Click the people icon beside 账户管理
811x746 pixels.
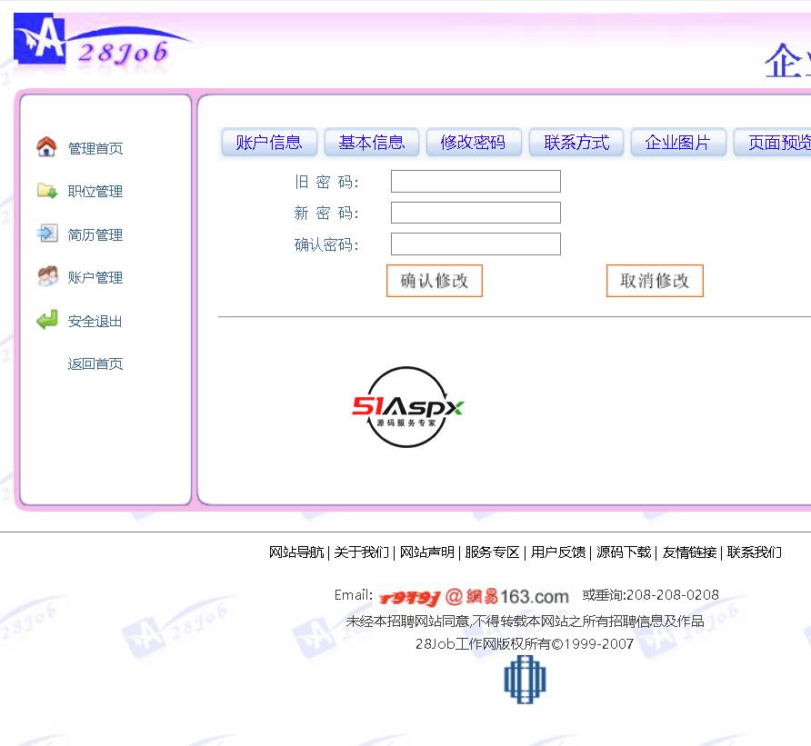(47, 276)
